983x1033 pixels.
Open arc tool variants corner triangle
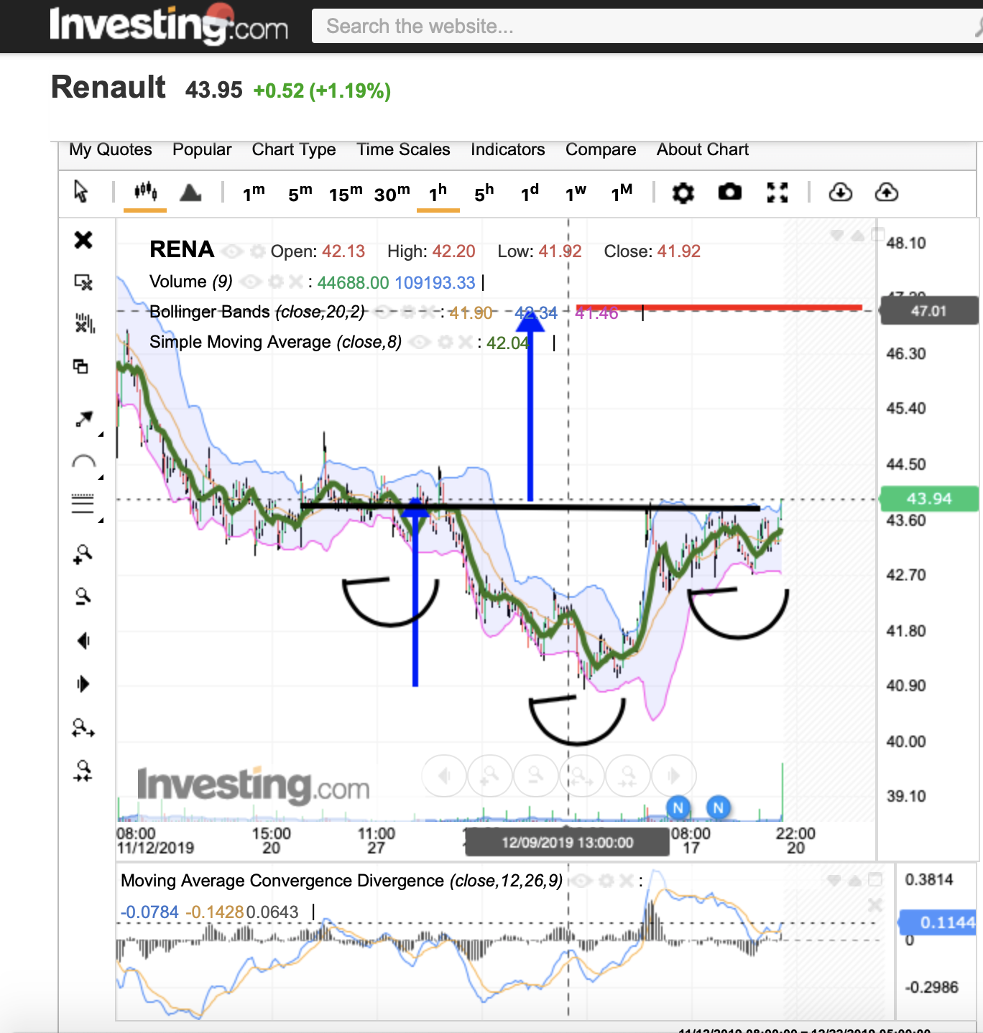point(101,477)
